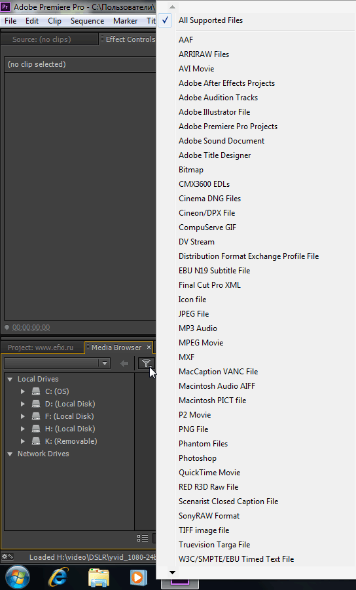Close the Media Browser tab

tap(149, 347)
